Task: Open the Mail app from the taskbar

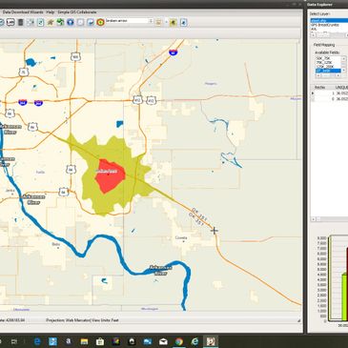Action: click(x=163, y=341)
